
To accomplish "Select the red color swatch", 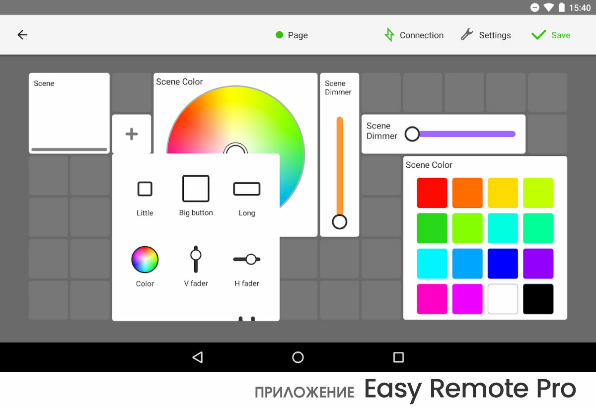I will [x=432, y=193].
